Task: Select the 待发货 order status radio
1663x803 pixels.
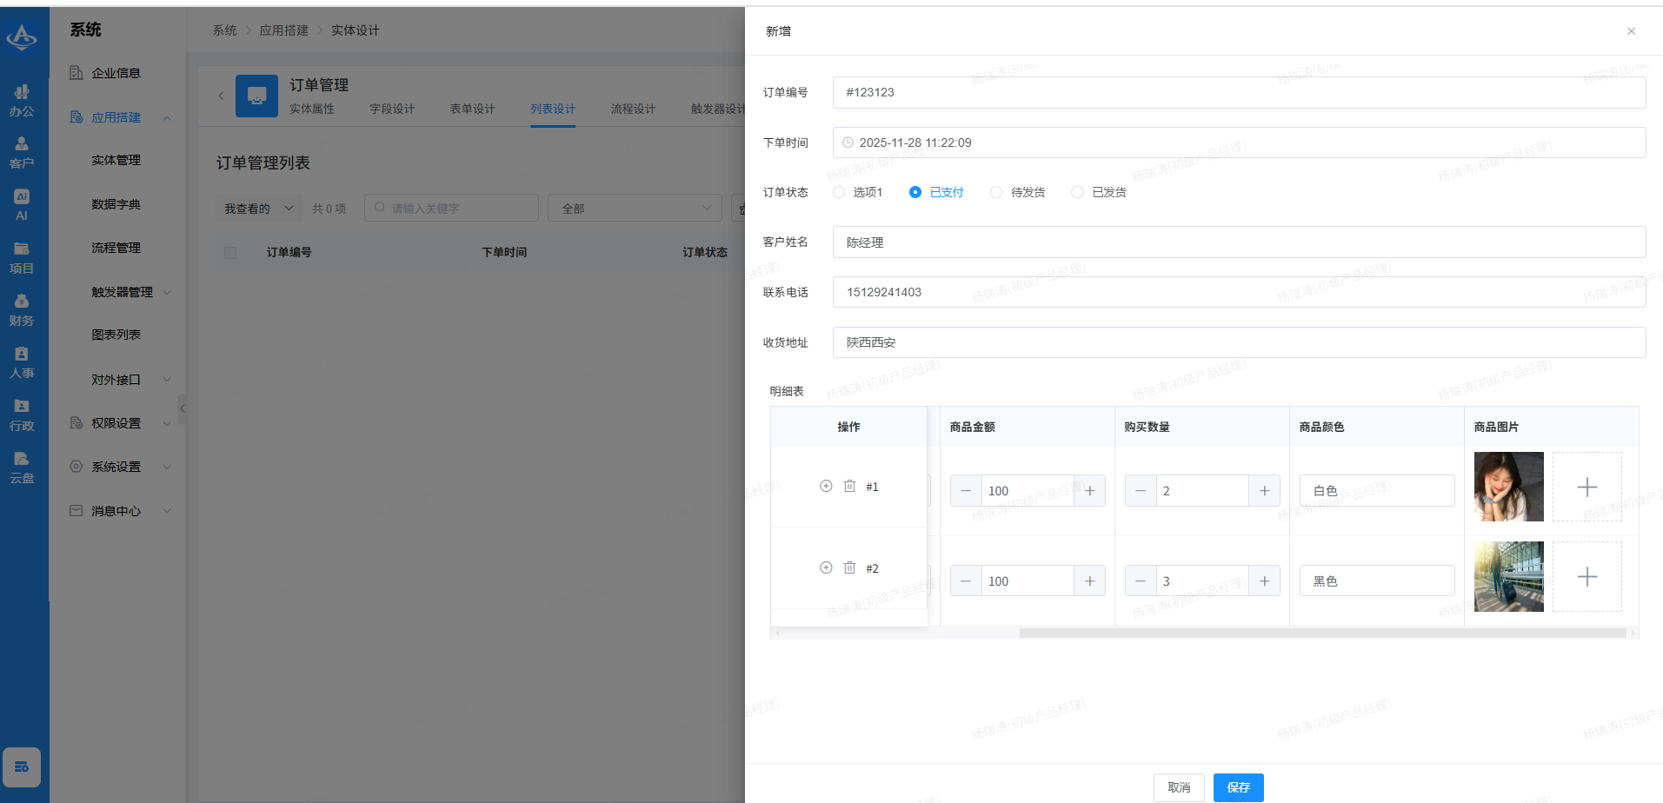Action: [x=996, y=192]
